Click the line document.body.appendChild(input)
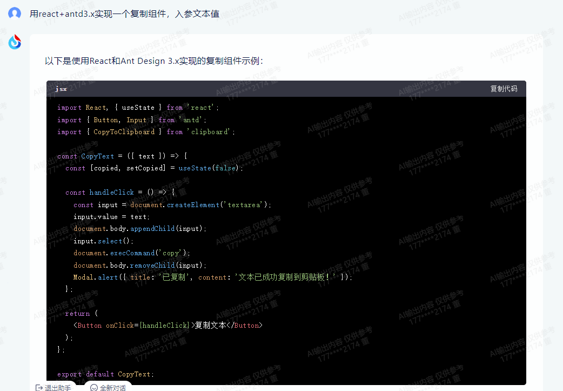The width and height of the screenshot is (563, 391). (x=140, y=229)
